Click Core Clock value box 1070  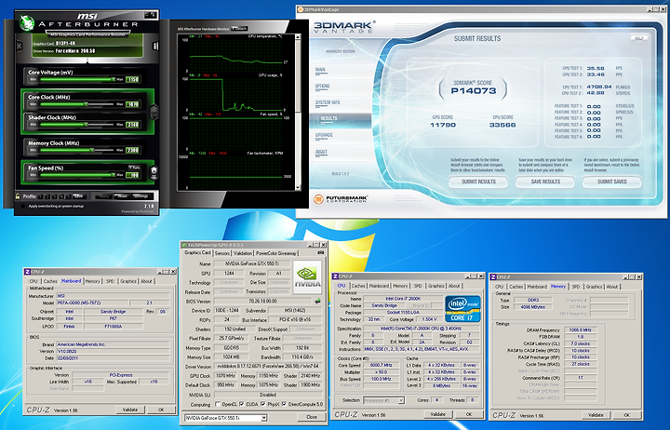[x=132, y=104]
